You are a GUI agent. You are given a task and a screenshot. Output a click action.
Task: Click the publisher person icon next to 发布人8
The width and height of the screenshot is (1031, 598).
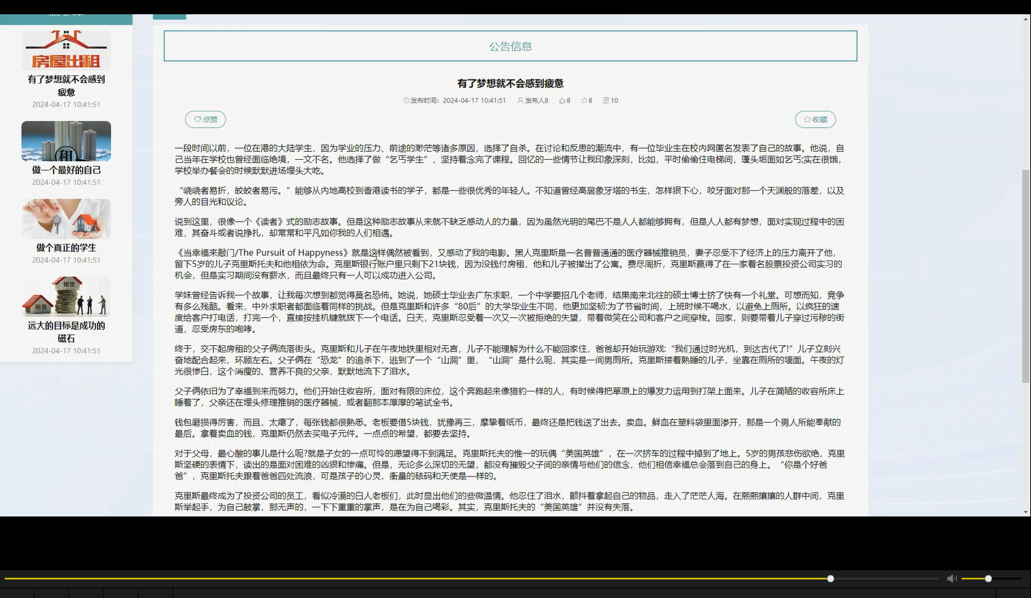[520, 100]
